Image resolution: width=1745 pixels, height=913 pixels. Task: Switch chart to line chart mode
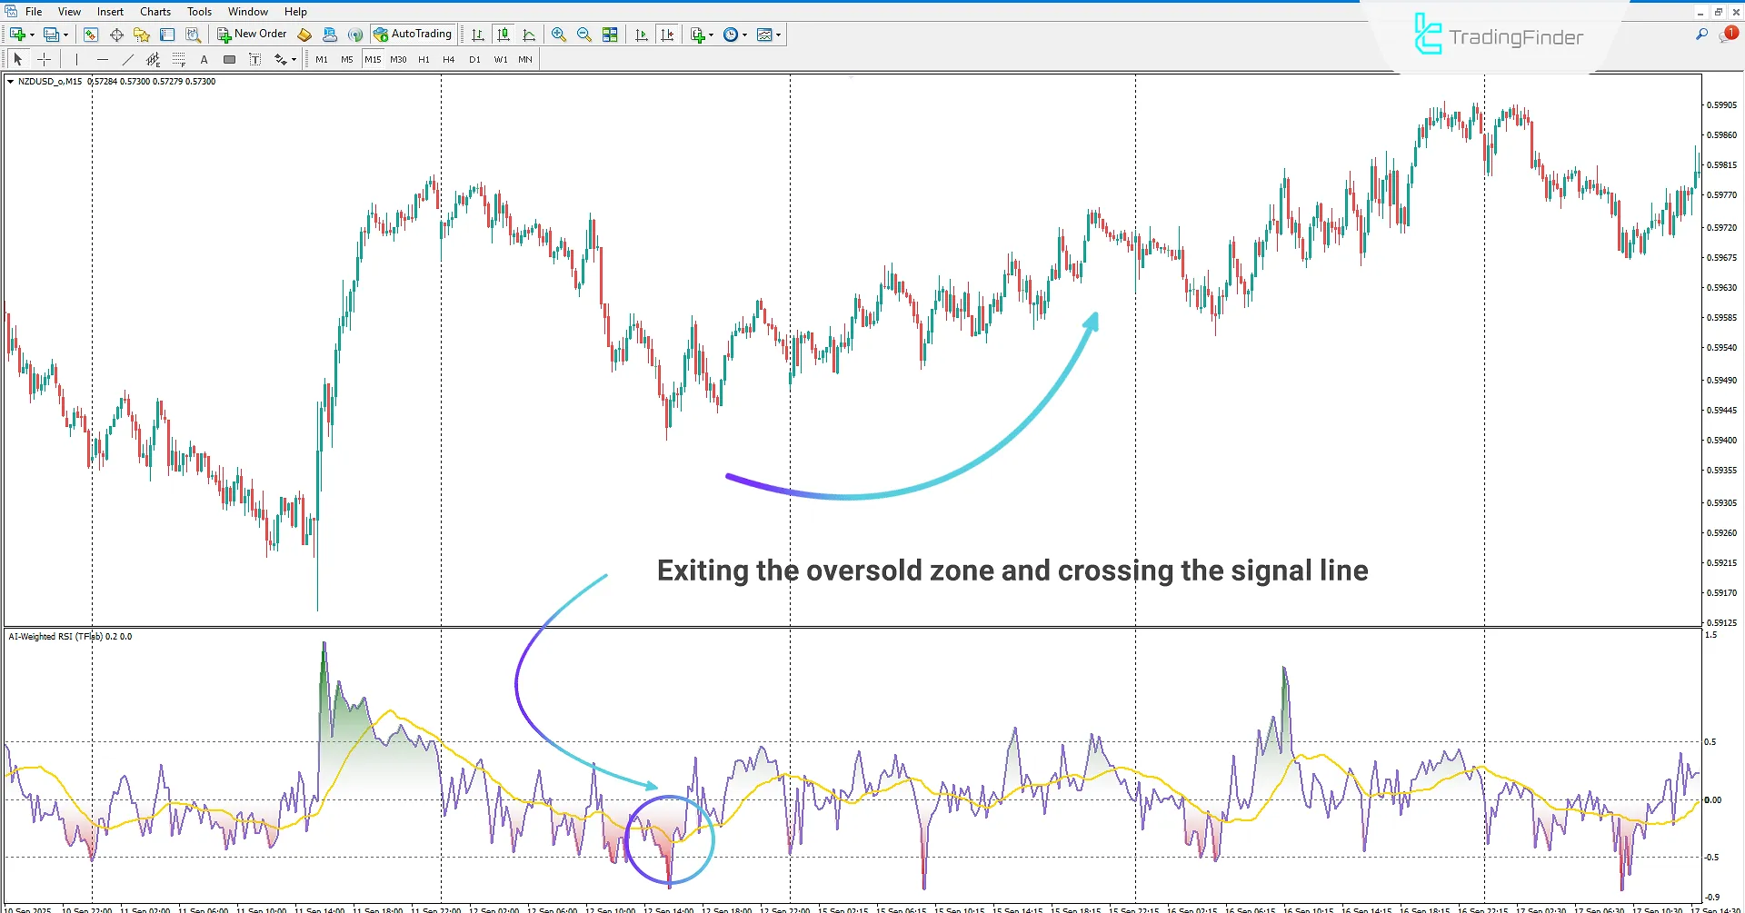[x=530, y=35]
